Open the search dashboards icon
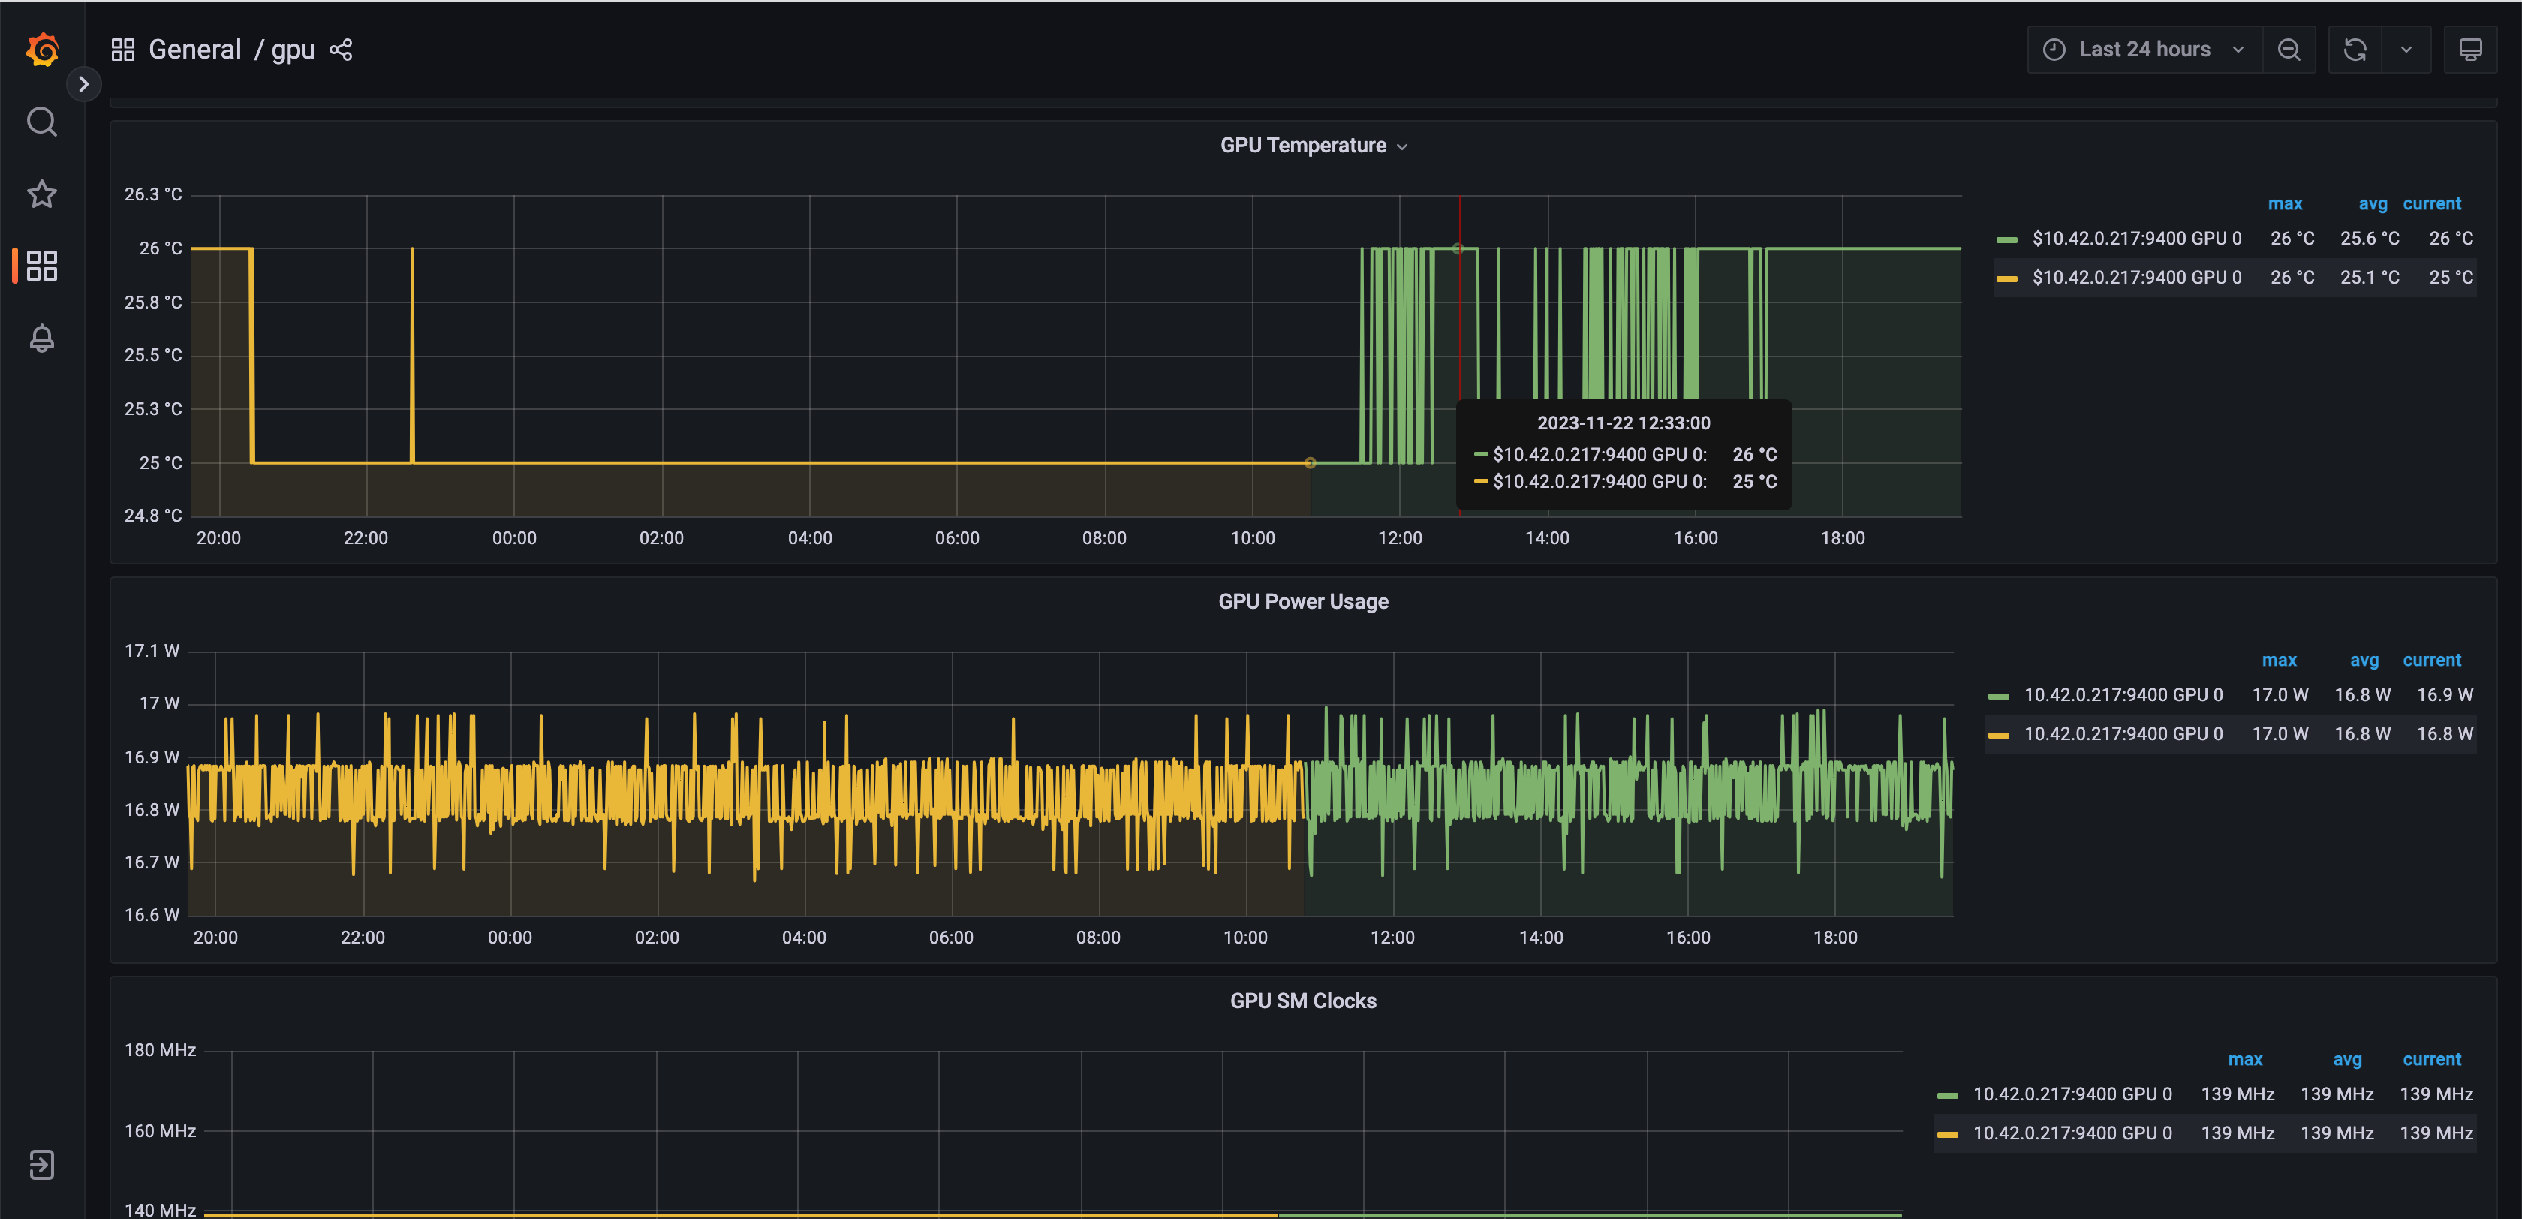2522x1219 pixels. pyautogui.click(x=41, y=122)
